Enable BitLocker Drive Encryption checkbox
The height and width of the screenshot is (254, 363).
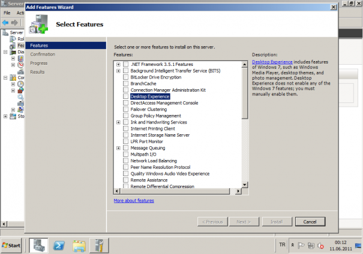click(x=126, y=77)
